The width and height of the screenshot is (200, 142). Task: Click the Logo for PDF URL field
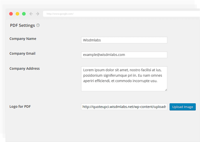124,107
